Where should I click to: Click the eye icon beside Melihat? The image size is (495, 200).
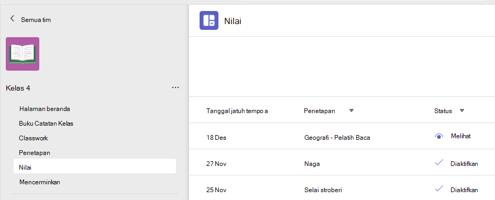[x=439, y=136]
